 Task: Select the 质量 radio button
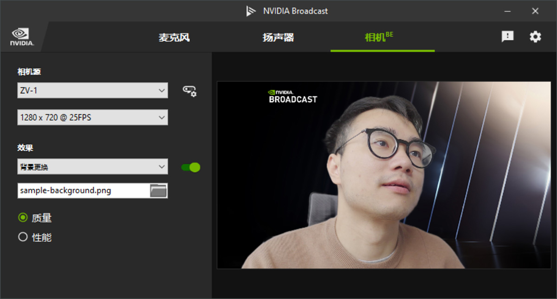point(23,217)
